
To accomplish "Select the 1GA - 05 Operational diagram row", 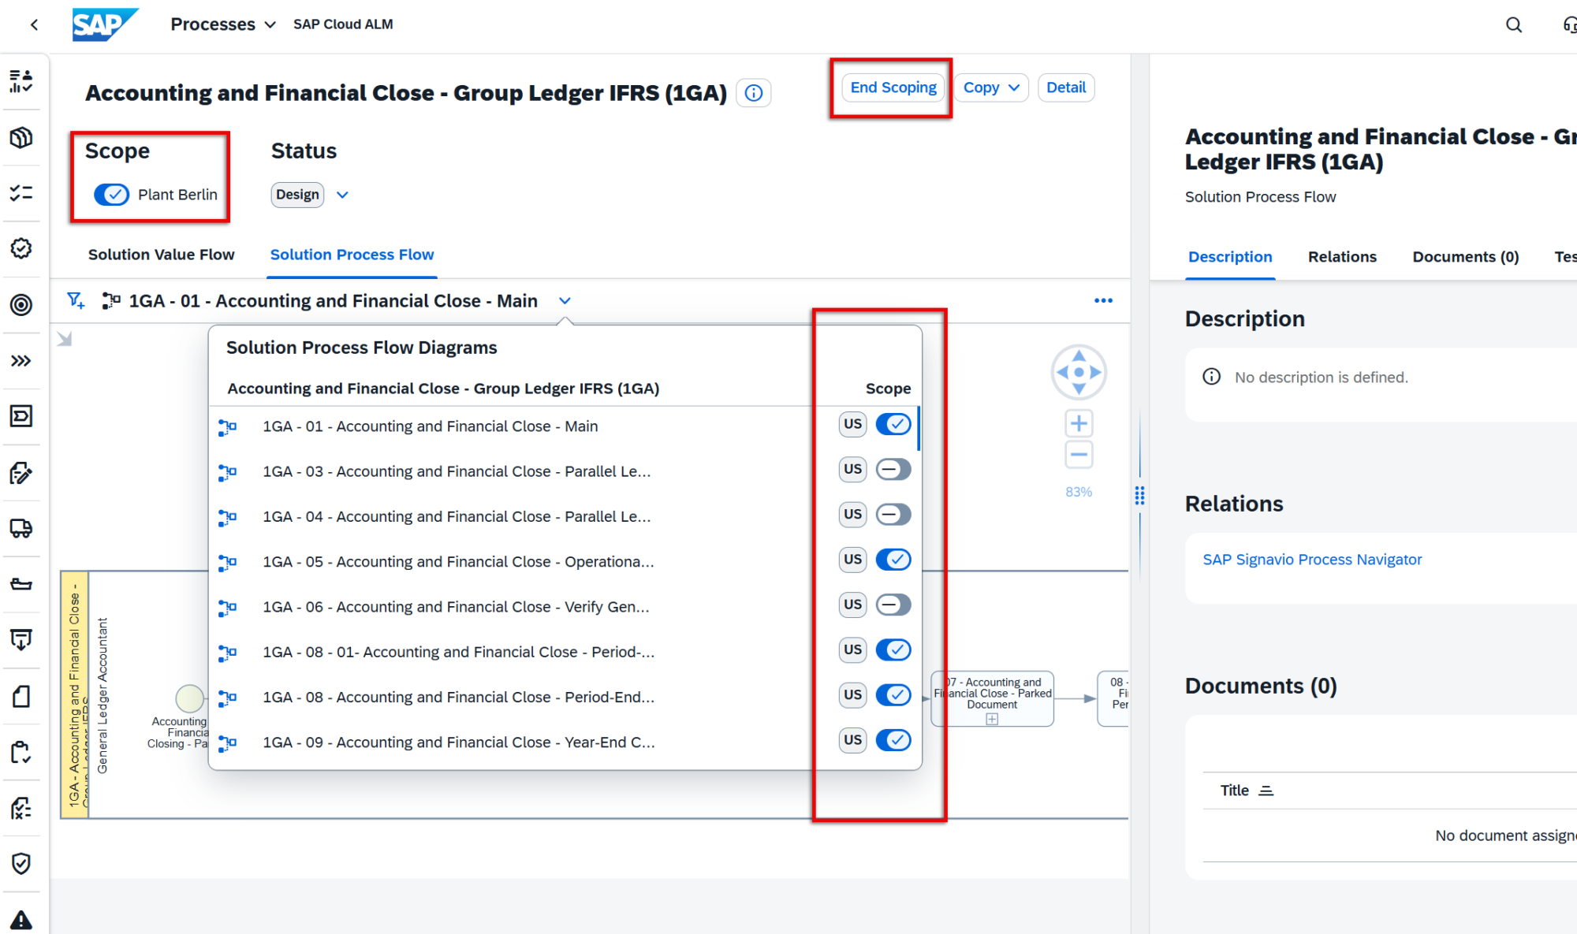I will (x=457, y=562).
